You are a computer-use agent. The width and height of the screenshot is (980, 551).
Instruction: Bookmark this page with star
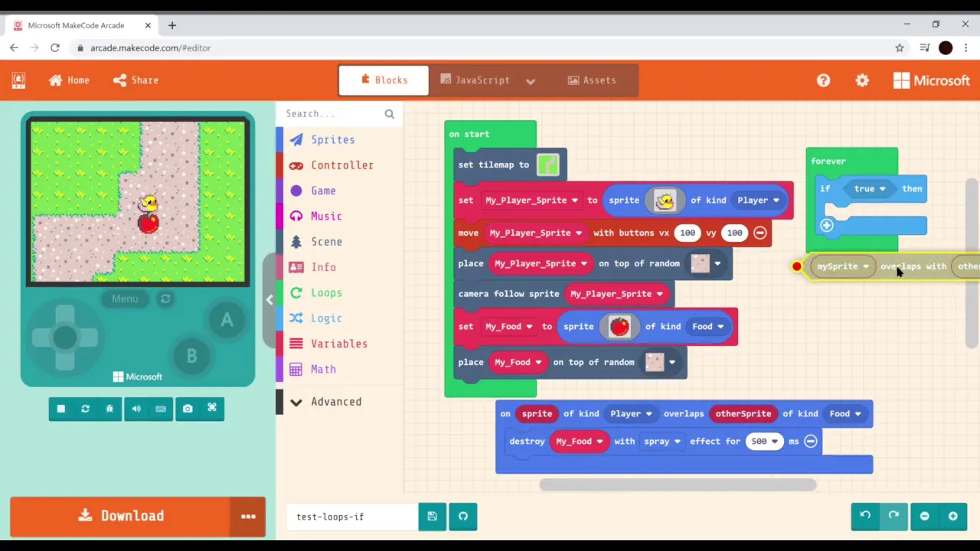click(900, 48)
